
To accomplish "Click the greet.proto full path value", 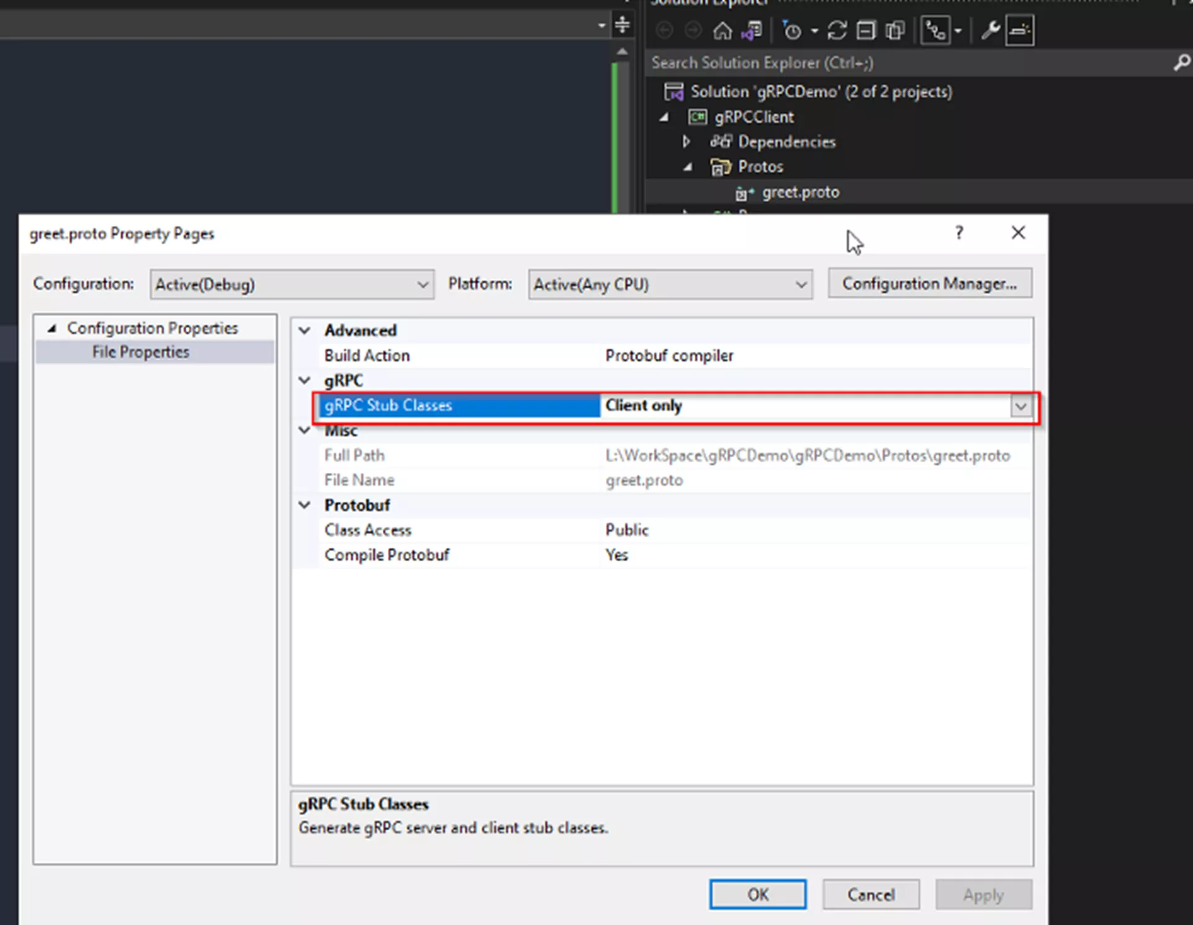I will (x=807, y=455).
